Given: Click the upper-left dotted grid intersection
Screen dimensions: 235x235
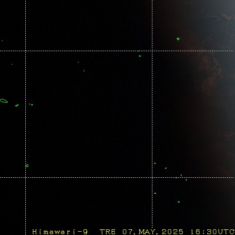Looking at the screenshot, I should click(26, 51).
